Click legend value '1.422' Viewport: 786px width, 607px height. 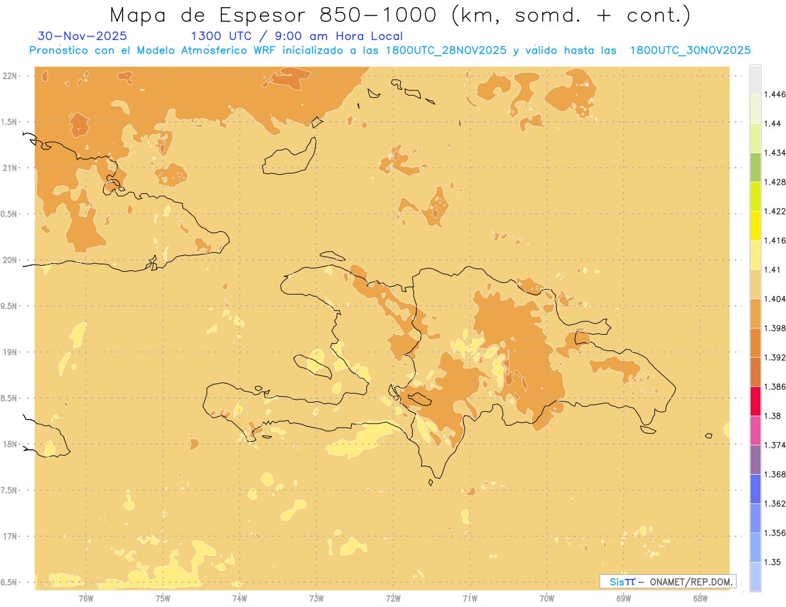pos(774,212)
